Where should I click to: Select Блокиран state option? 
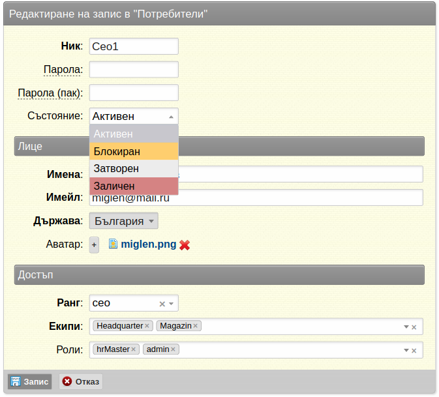pos(134,151)
